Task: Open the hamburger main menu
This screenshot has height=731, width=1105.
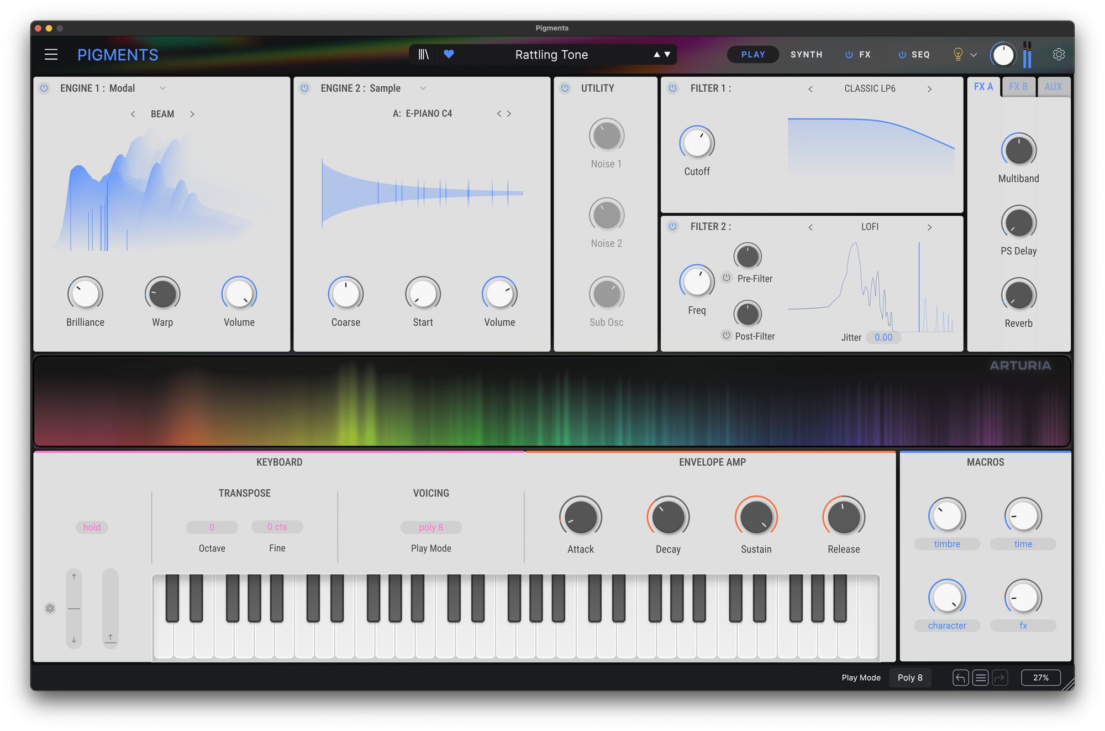Action: (x=51, y=54)
